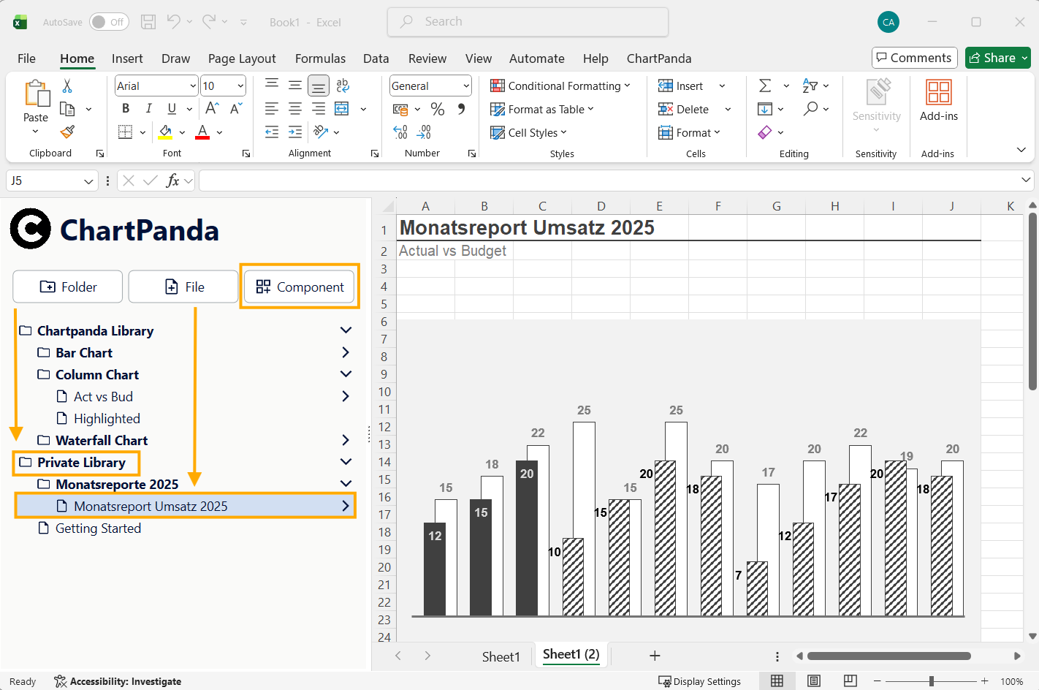The height and width of the screenshot is (690, 1039).
Task: Switch to the Sheet1 worksheet tab
Action: [501, 656]
